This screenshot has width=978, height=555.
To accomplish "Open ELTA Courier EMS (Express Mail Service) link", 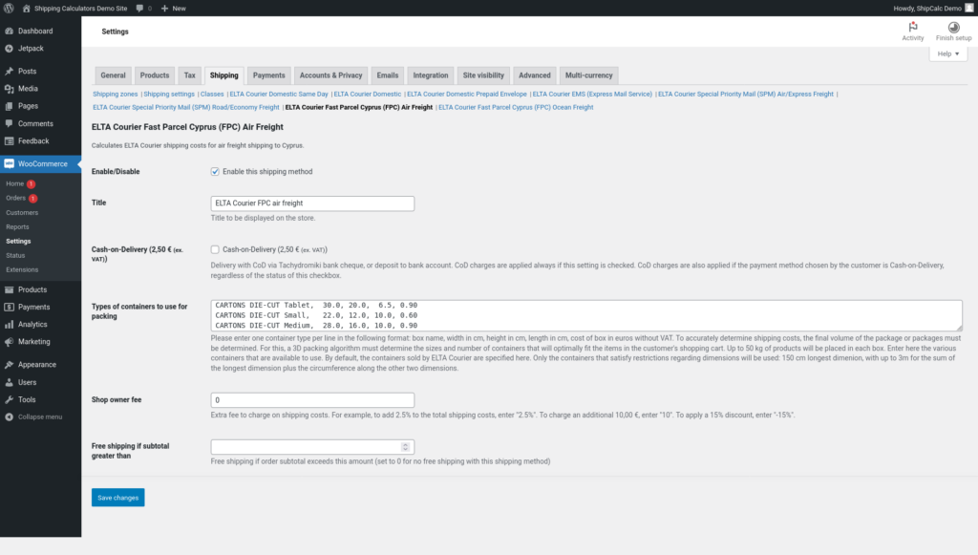I will pos(592,95).
